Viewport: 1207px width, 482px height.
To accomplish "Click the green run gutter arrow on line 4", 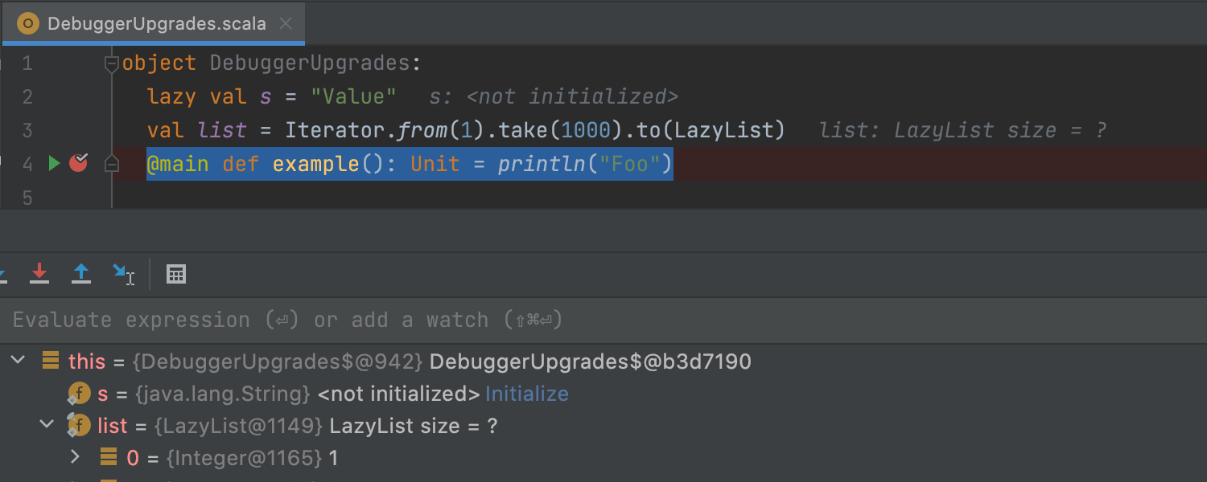I will click(x=54, y=164).
